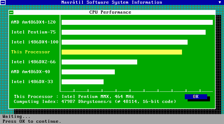Click the Intel Pentium-75 performance bar
This screenshot has height=124, width=224.
[133, 32]
